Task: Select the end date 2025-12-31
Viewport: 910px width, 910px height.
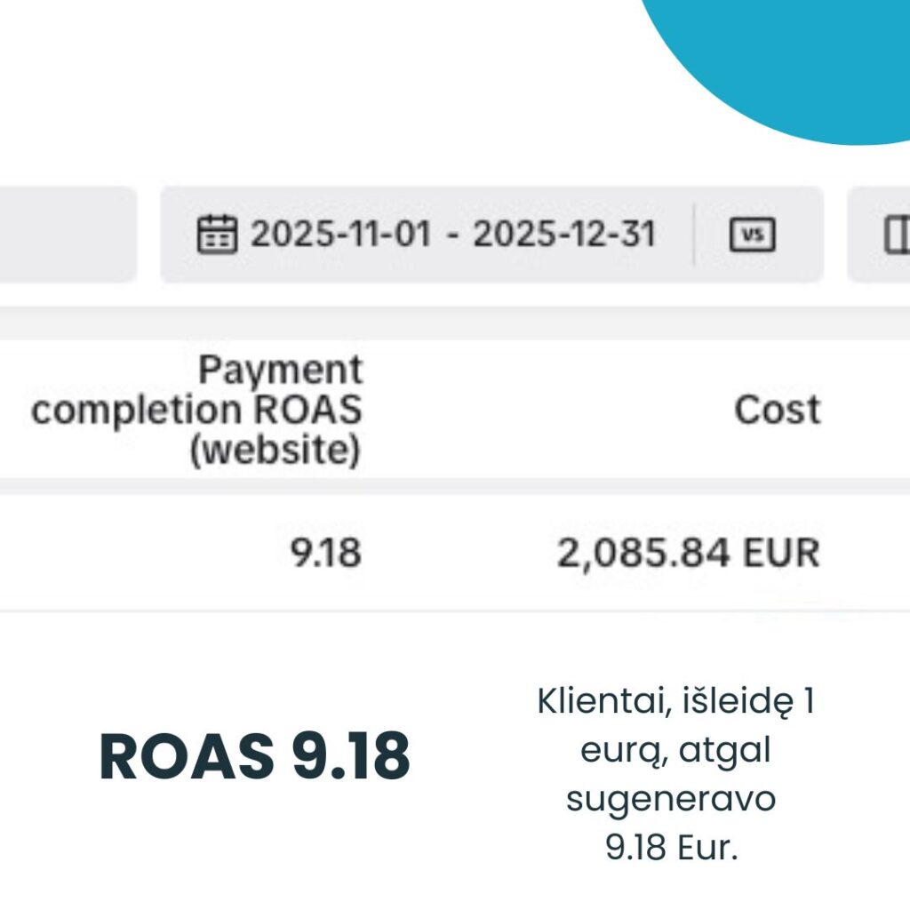Action: 564,235
